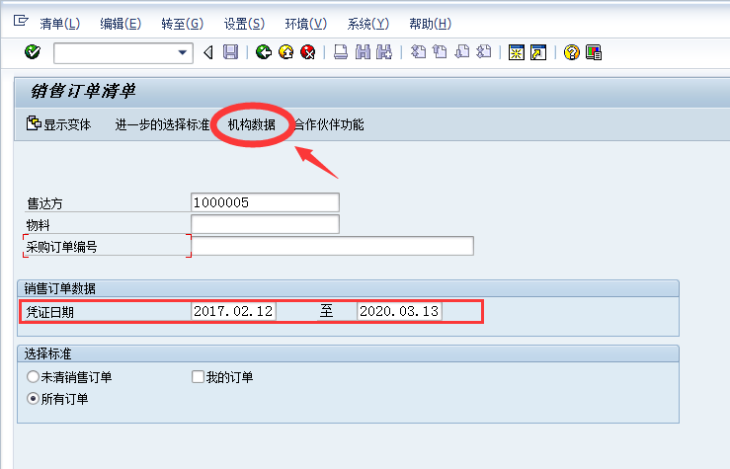Click the Customize Local Layout icon
Viewport: 730px width, 469px height.
594,52
